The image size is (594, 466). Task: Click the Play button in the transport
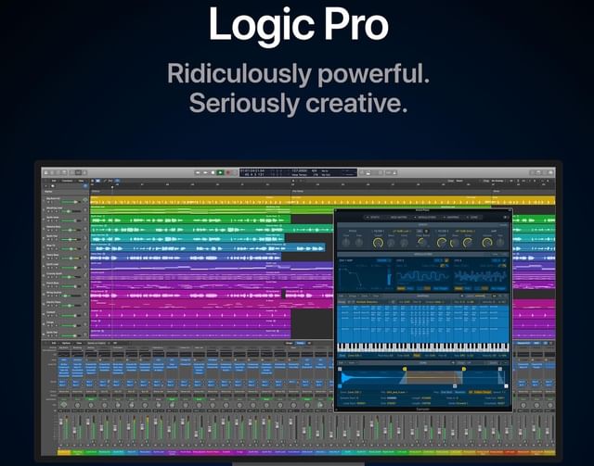(x=220, y=172)
